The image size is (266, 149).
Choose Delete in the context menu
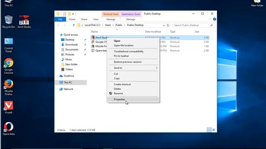(133, 89)
